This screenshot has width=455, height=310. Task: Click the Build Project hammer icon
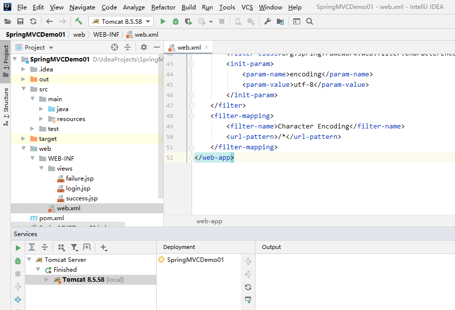click(78, 21)
